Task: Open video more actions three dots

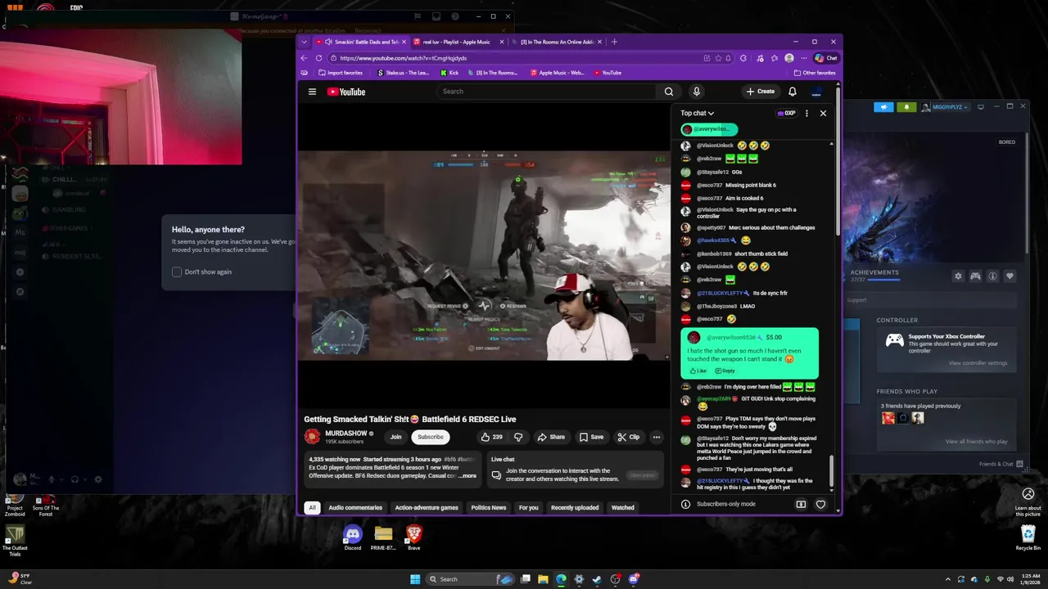Action: click(x=656, y=437)
